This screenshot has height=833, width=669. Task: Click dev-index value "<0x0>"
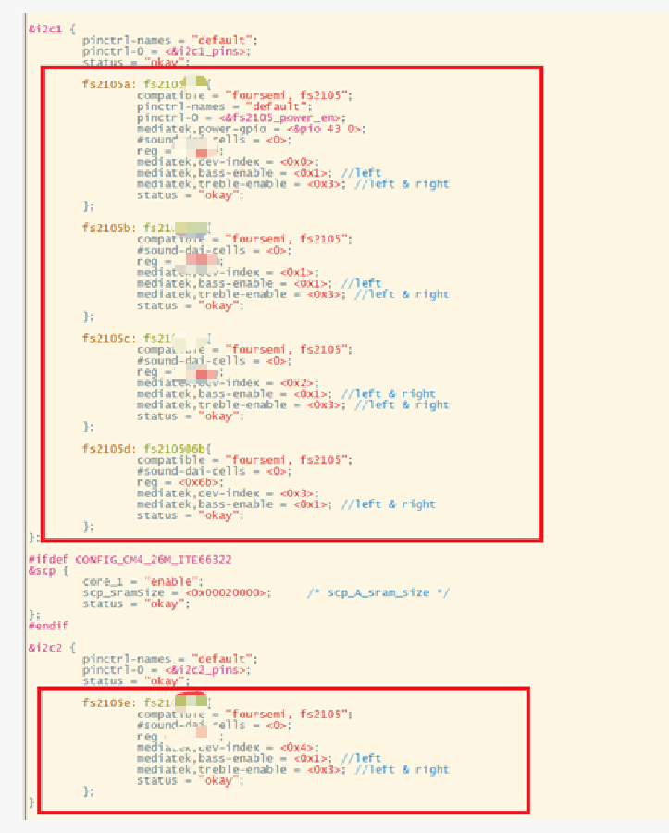tap(298, 162)
